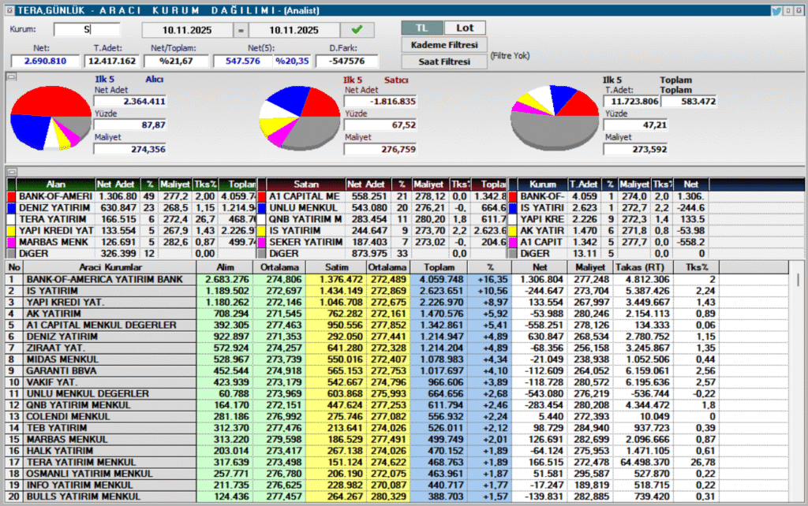Click the T.Adet value 12.417.162
Screen dimensions: 808x506
112,61
